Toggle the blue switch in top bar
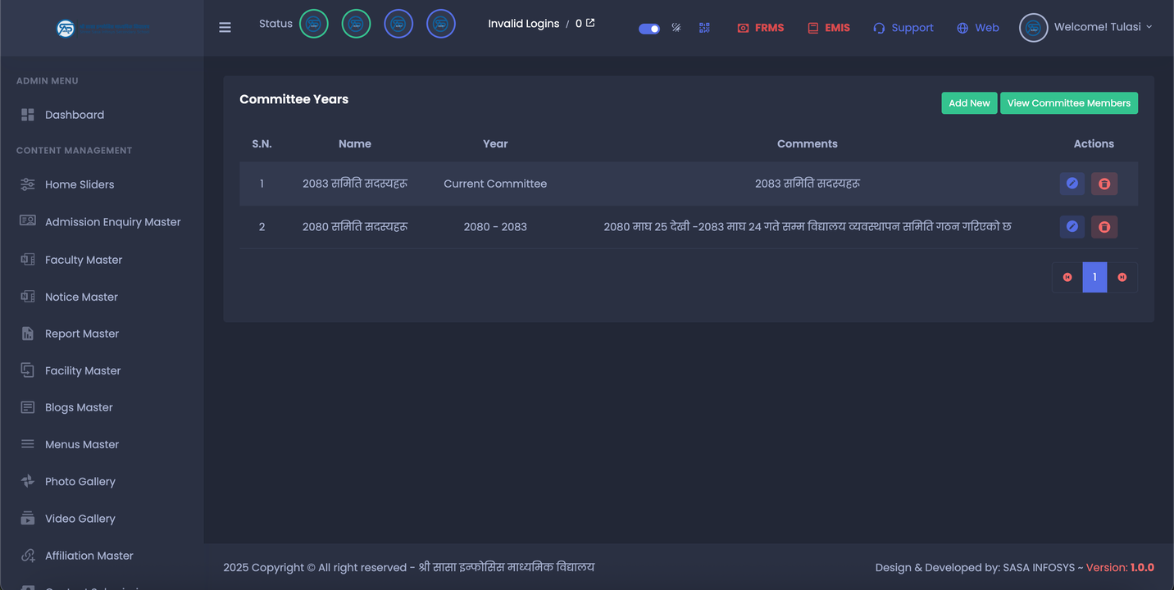 (x=649, y=29)
